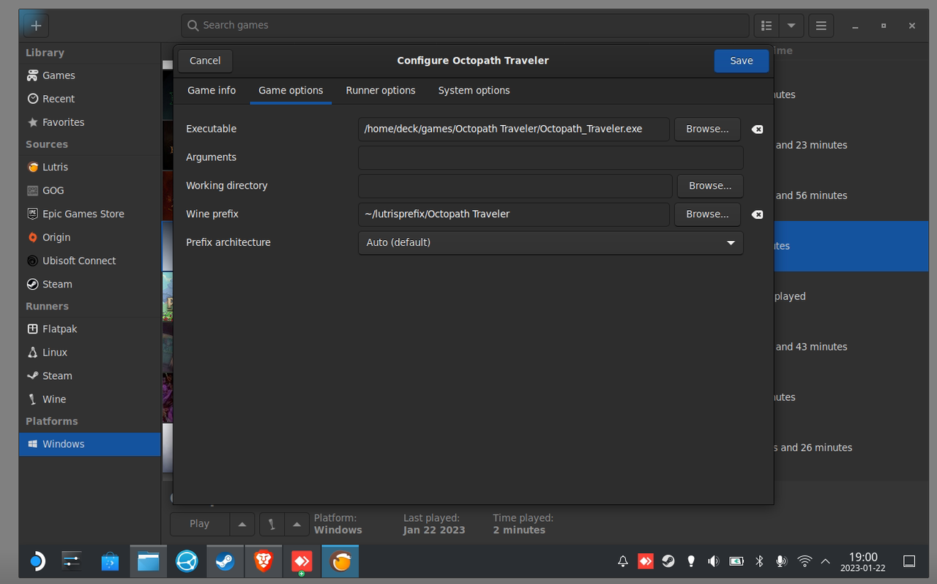Open Steam from the taskbar

(x=225, y=561)
